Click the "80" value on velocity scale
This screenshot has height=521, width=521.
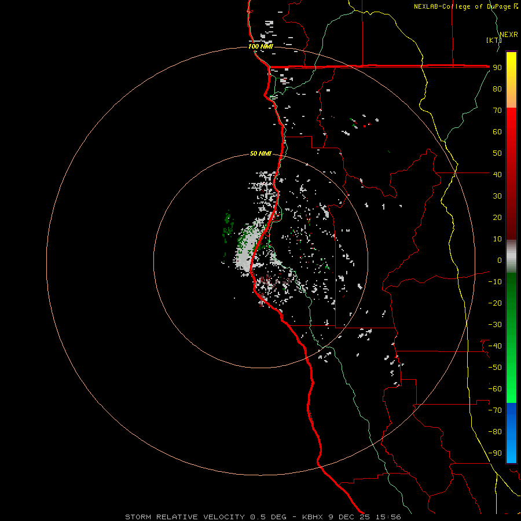pos(497,89)
